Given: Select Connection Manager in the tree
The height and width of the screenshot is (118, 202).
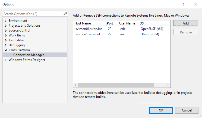Looking at the screenshot, I should (29, 55).
